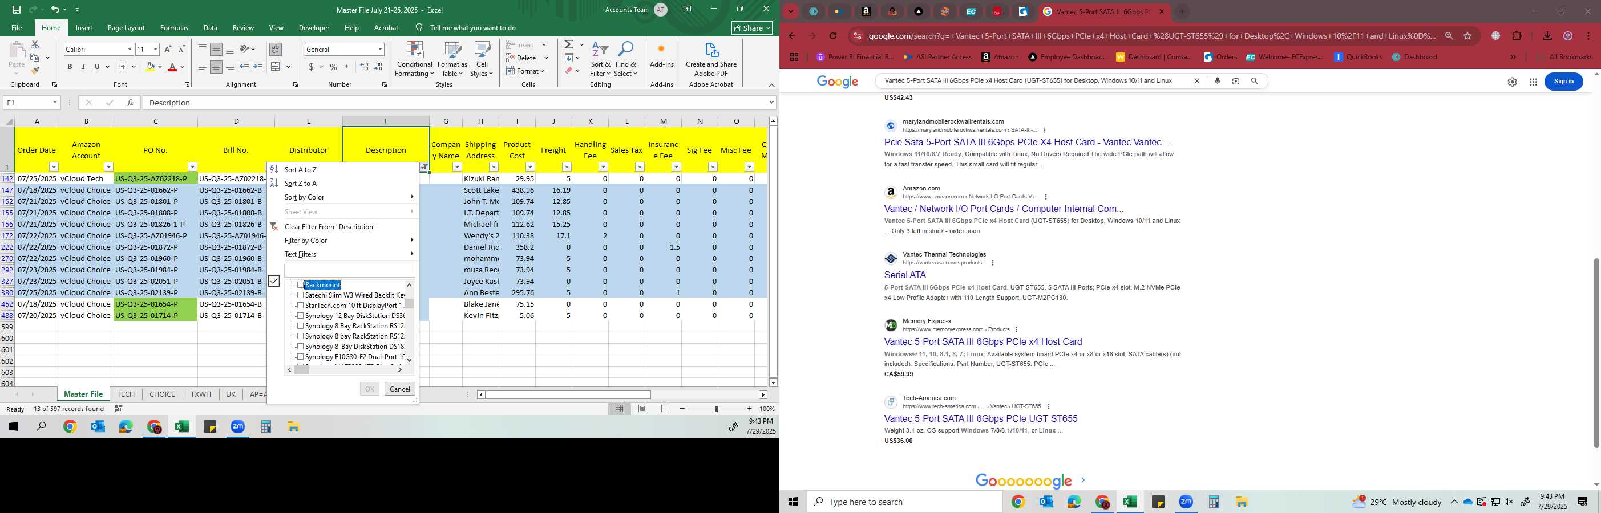Viewport: 1601px width, 513px height.
Task: Click Create and Share Adobe PDF
Action: pos(711,59)
